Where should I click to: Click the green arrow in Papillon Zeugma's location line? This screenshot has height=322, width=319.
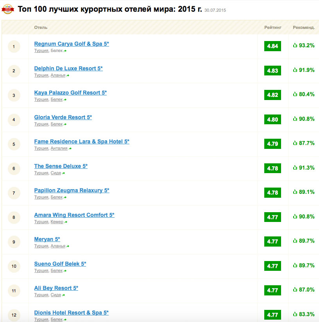(x=65, y=198)
